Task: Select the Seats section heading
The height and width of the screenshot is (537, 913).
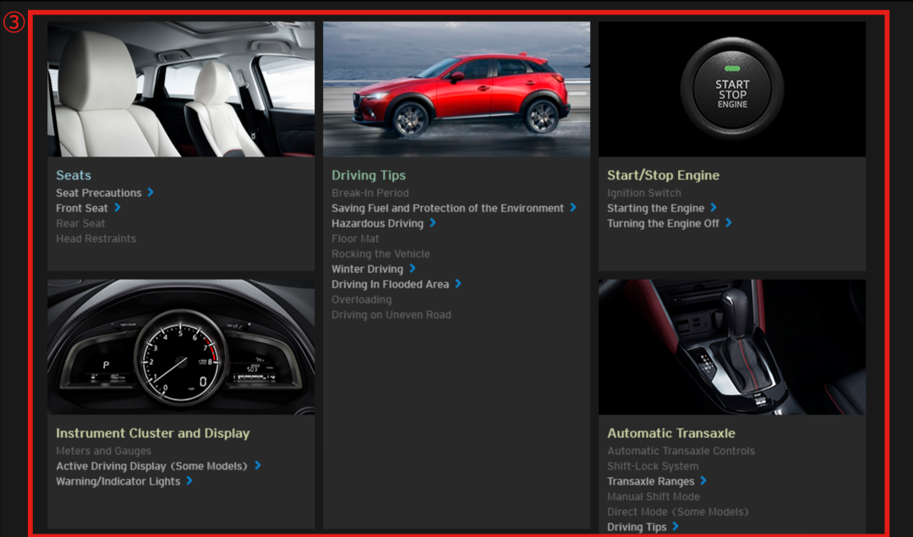Action: (74, 175)
